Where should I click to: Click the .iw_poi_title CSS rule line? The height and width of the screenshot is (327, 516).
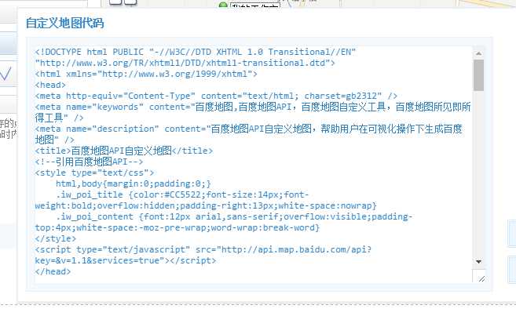182,194
